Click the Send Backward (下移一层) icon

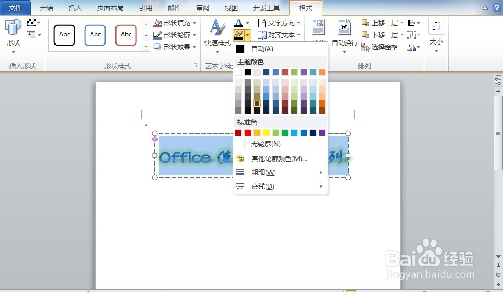click(x=366, y=35)
